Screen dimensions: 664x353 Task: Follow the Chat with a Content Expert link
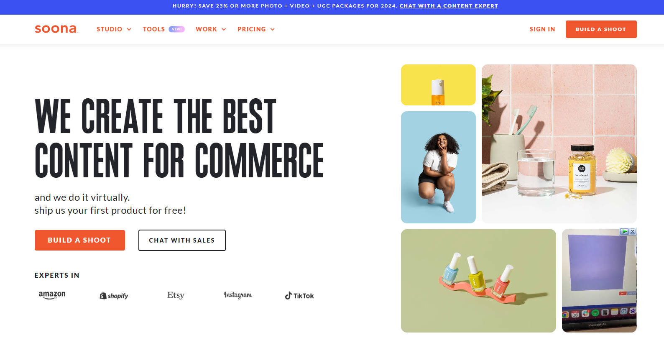449,6
